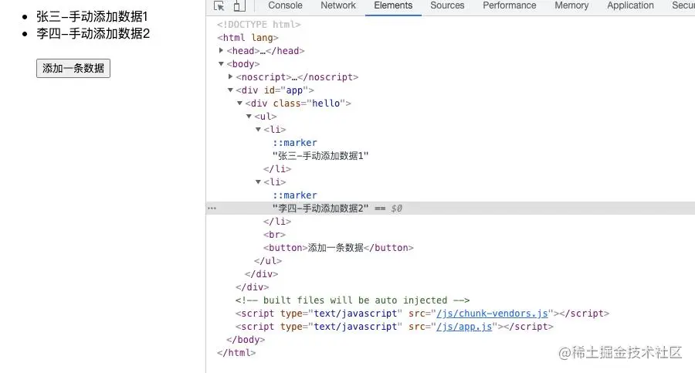Viewport: 695px width, 373px height.
Task: Activate the inspect element picker icon
Action: click(x=219, y=5)
